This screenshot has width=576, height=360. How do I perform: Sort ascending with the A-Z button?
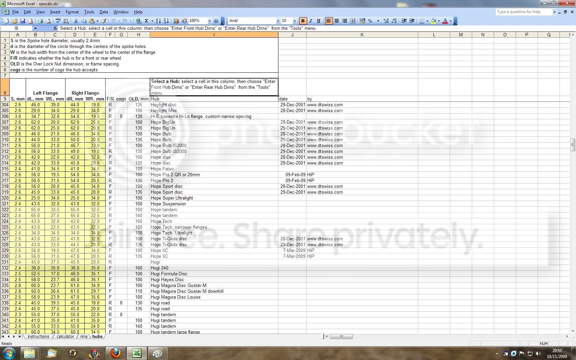158,21
